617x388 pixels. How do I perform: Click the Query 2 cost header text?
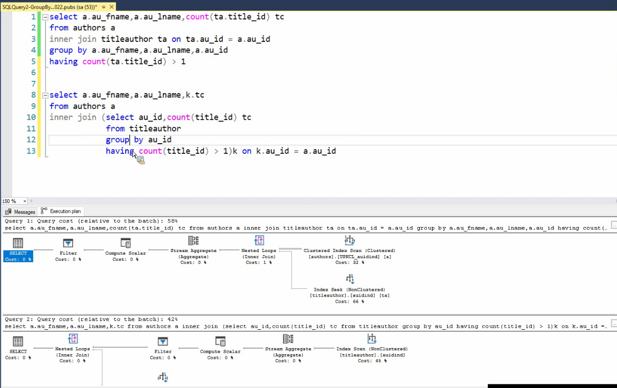click(91, 319)
